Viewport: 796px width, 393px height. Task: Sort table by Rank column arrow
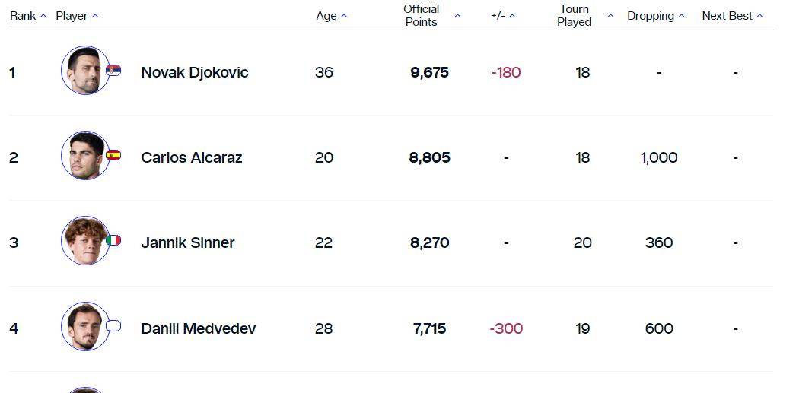(43, 16)
